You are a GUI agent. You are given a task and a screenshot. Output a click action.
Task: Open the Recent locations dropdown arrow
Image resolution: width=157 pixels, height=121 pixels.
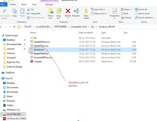(x=10, y=27)
